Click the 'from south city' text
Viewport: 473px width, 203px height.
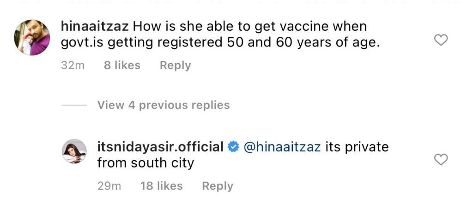(146, 163)
